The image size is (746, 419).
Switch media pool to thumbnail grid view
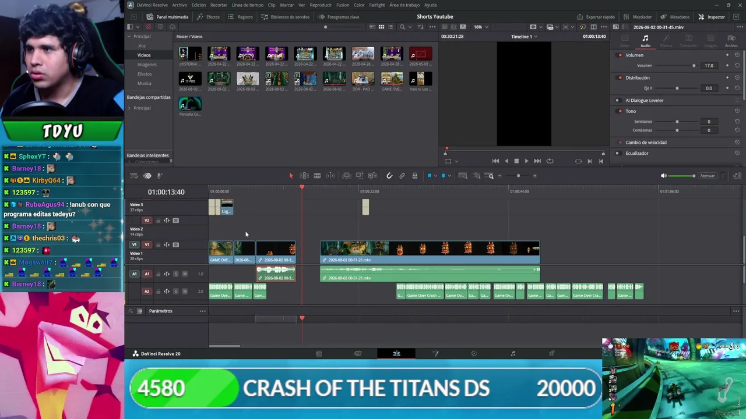pos(381,27)
